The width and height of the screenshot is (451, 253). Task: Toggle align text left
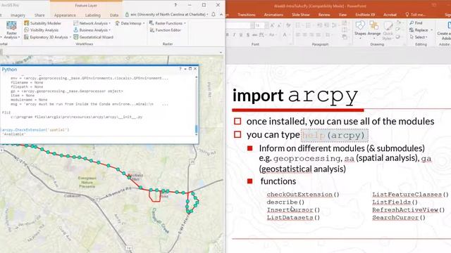(x=298, y=34)
